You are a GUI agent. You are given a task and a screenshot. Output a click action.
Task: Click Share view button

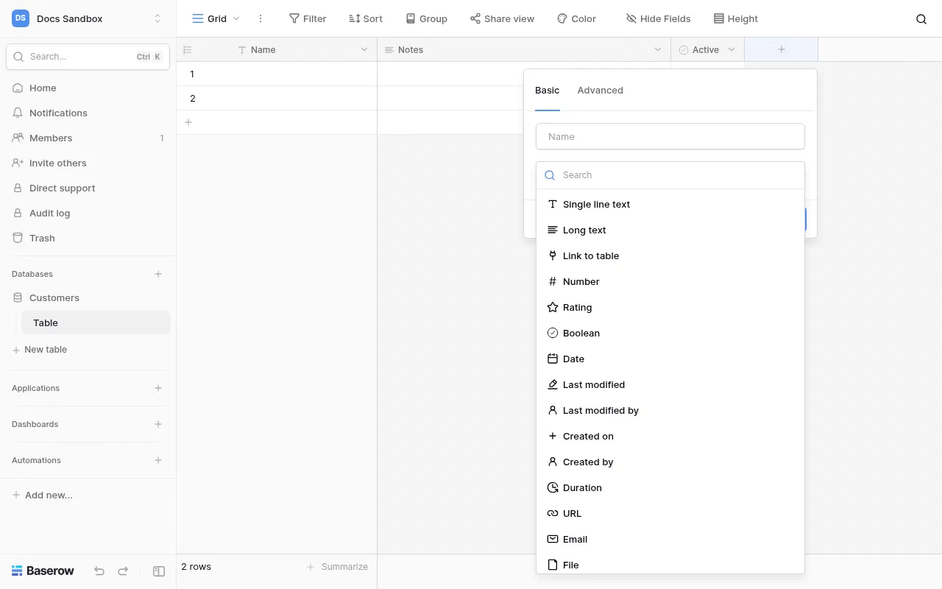coord(502,18)
